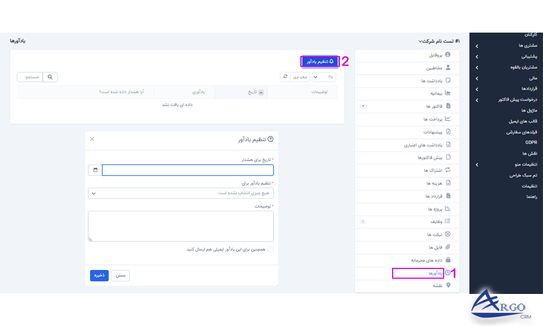Screen dimensions: 543x326
Task: Click the search magnifier icon next to جستجو
Action: point(50,77)
